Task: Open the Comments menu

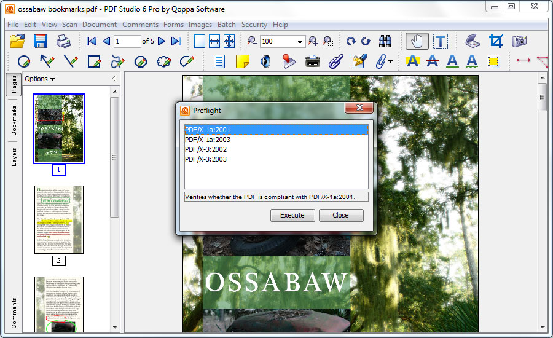Action: (x=140, y=25)
